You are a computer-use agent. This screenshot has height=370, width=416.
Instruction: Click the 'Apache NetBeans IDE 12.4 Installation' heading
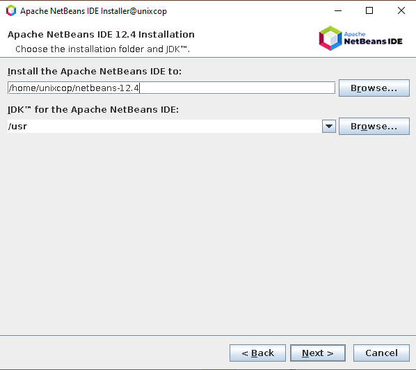[x=101, y=35]
